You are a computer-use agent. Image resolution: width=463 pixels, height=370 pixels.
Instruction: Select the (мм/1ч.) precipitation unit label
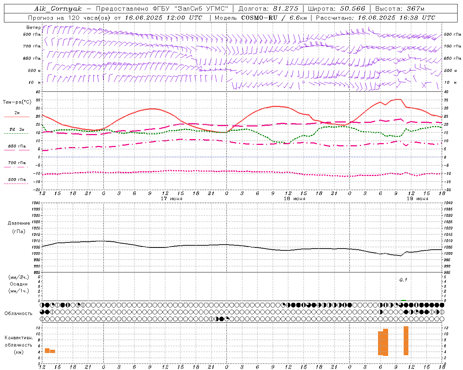(19, 291)
